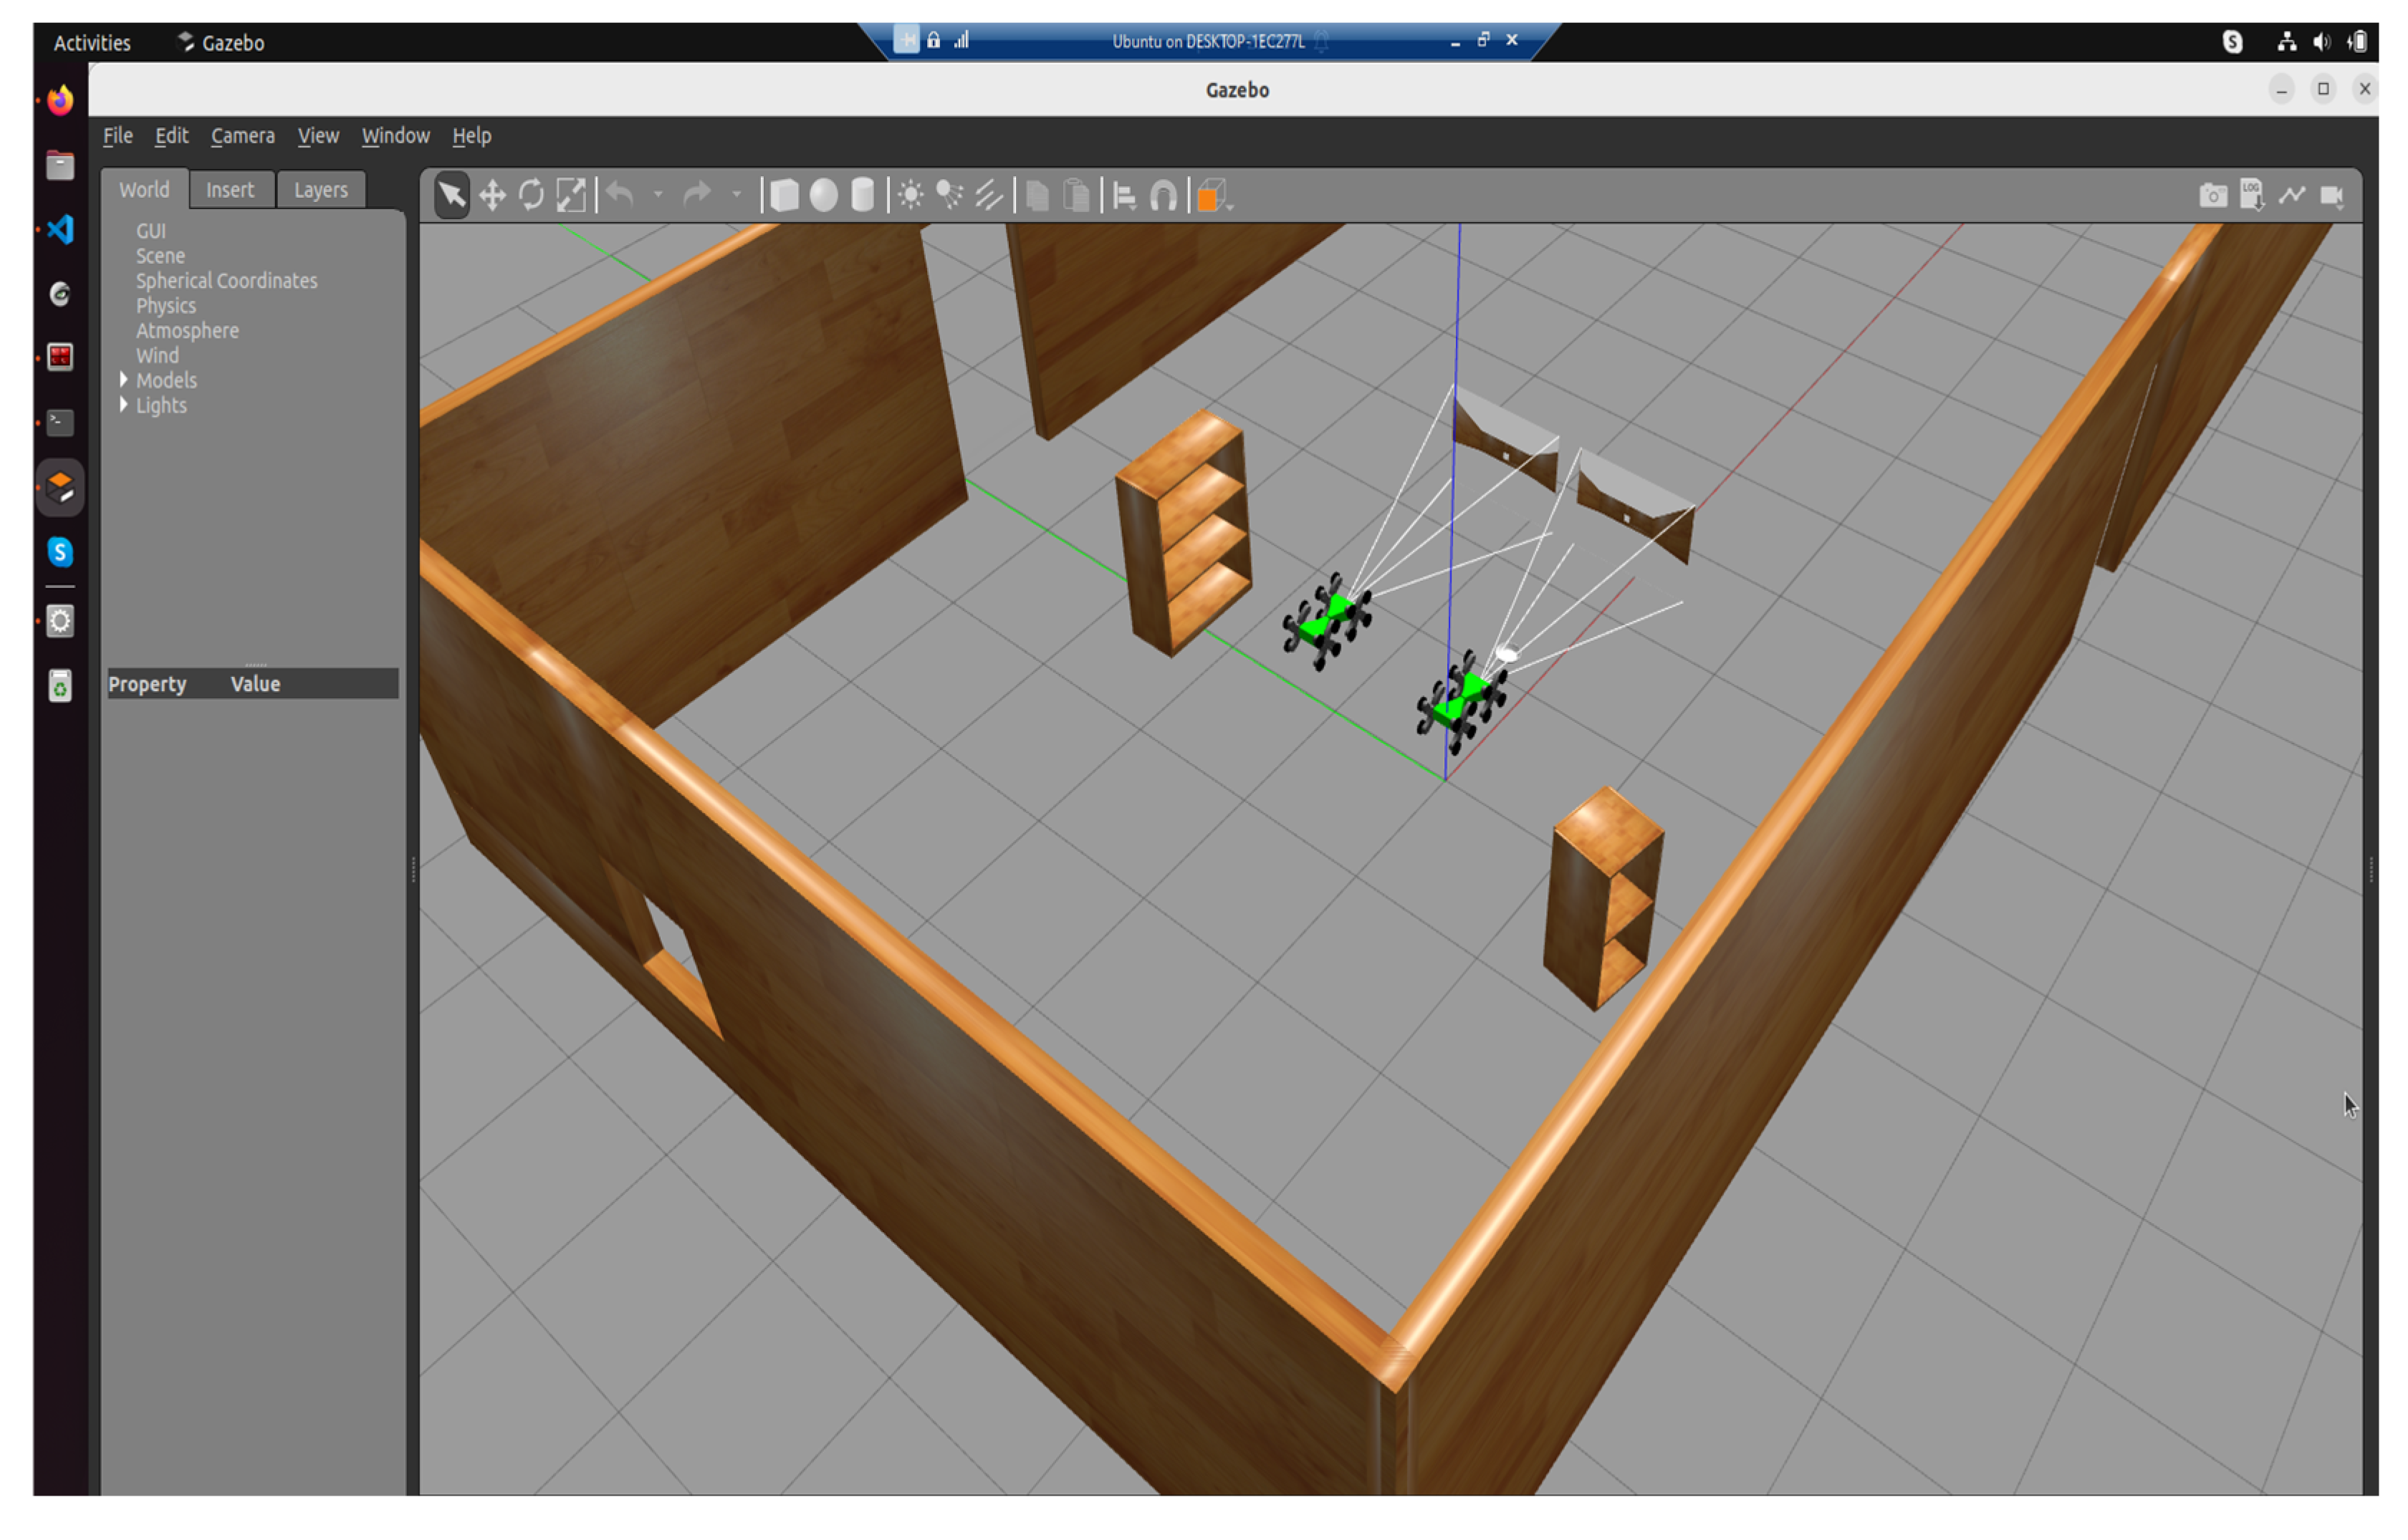The width and height of the screenshot is (2408, 1540).
Task: Take a screenshot with camera icon
Action: coord(2213,196)
